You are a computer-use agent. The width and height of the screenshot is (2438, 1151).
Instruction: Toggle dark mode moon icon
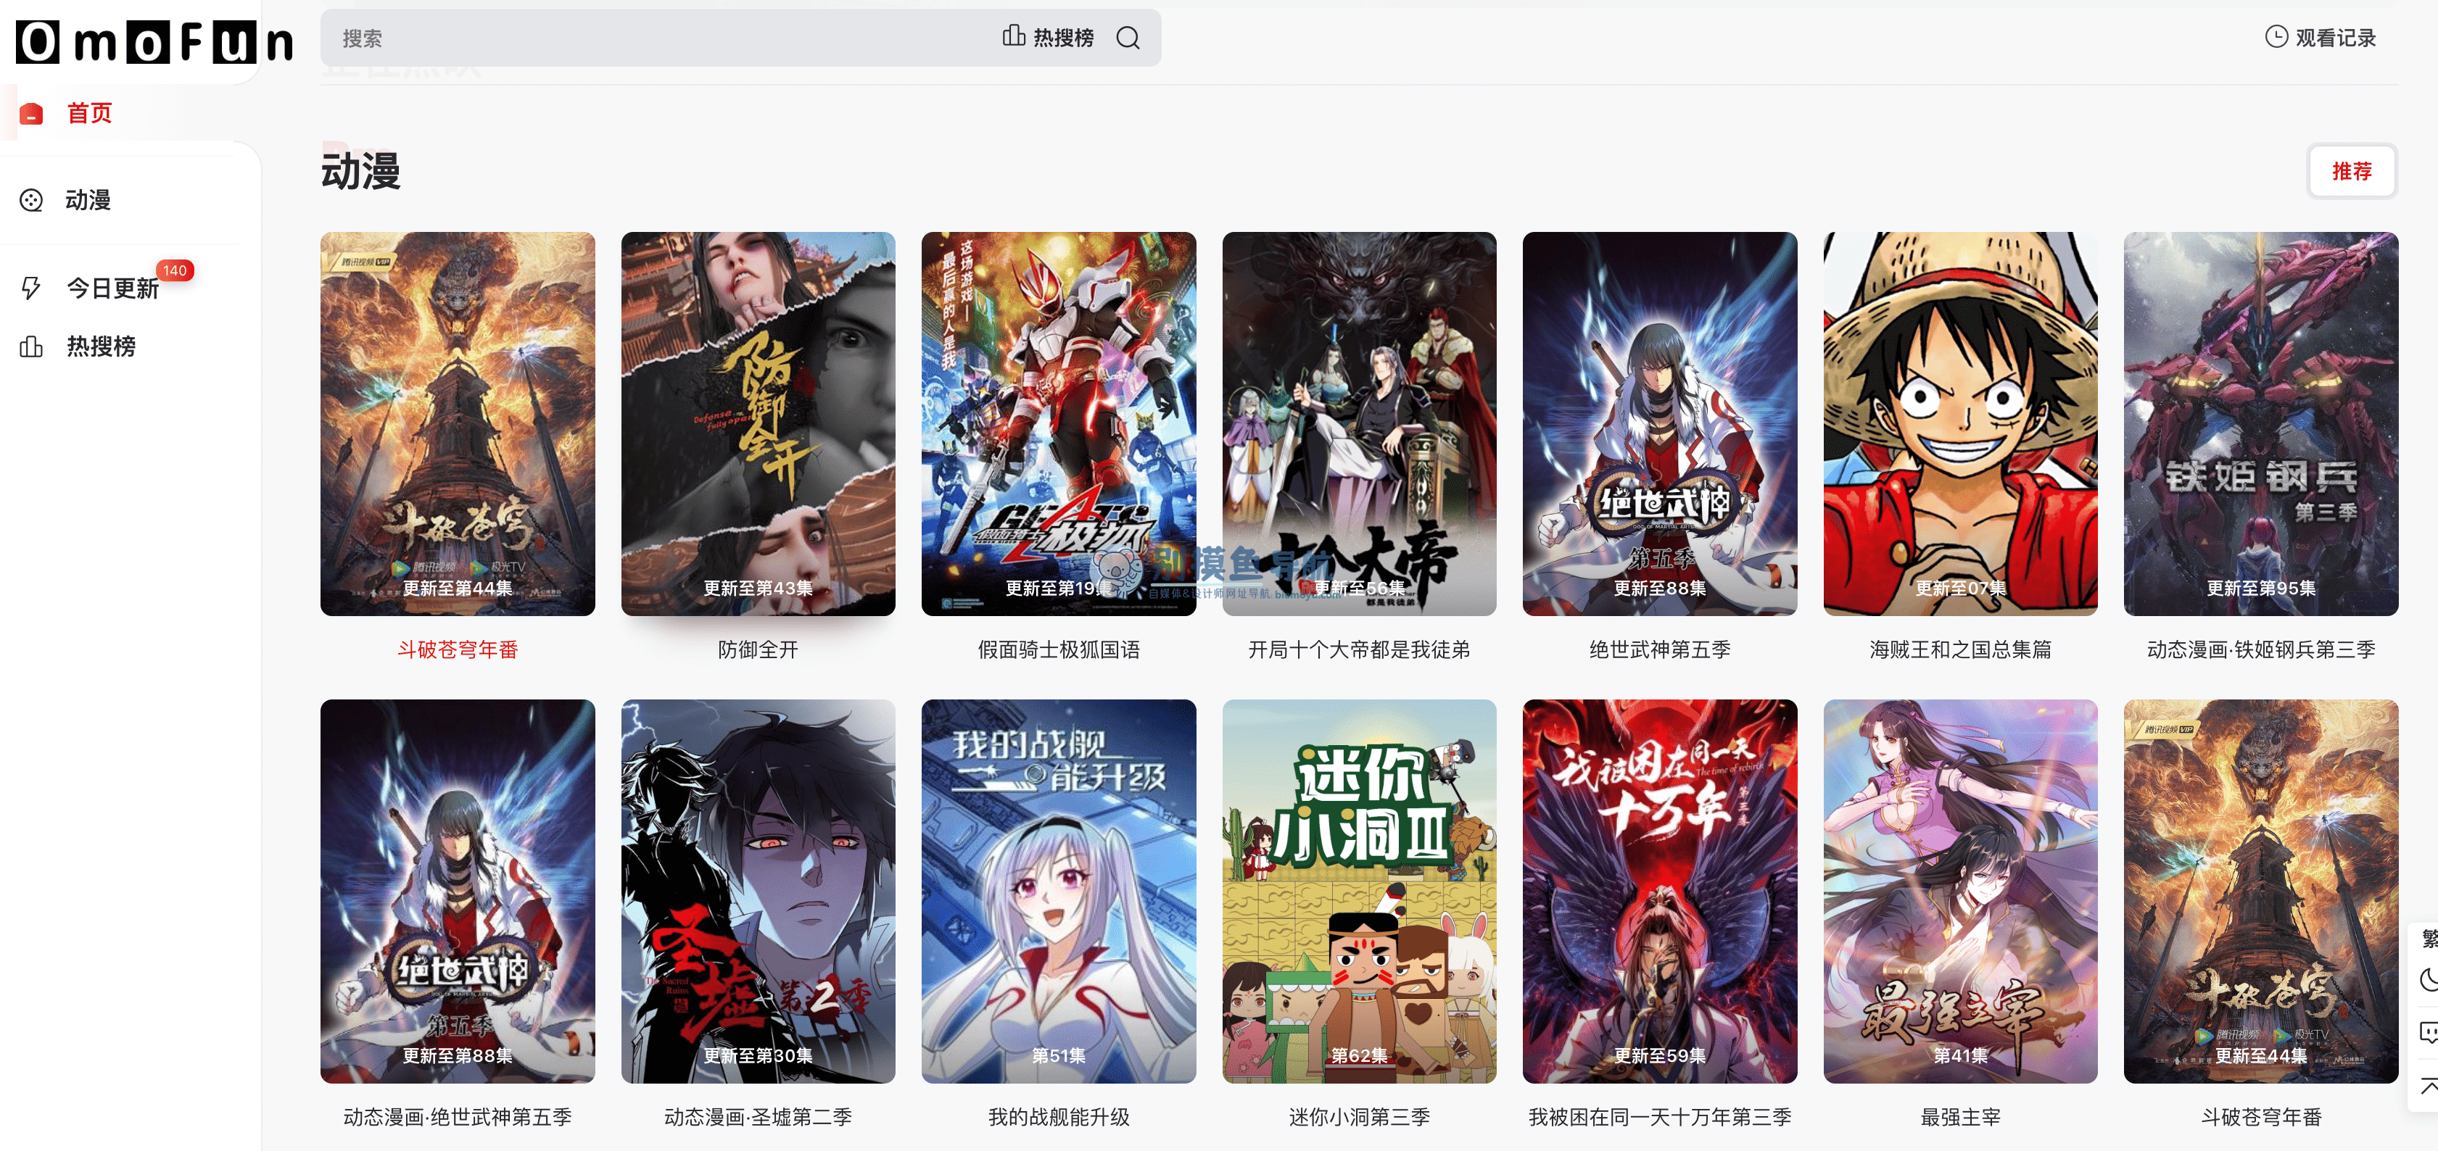(2429, 979)
